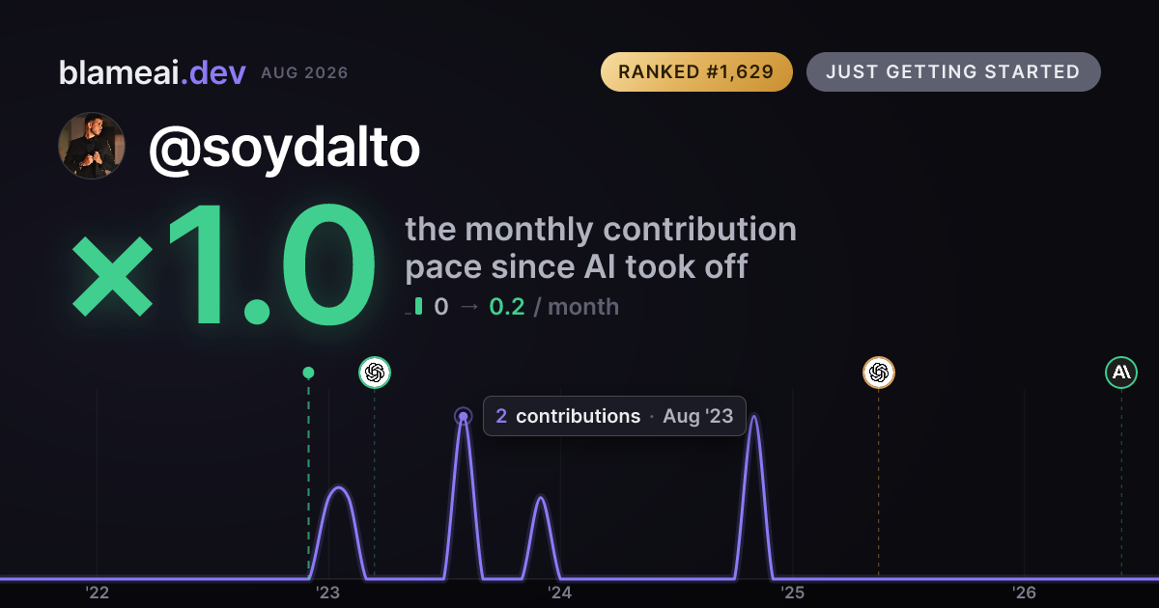Click the orange-ringed OpenAI logo marker in 2025
Viewport: 1159px width, 608px height.
click(x=878, y=373)
